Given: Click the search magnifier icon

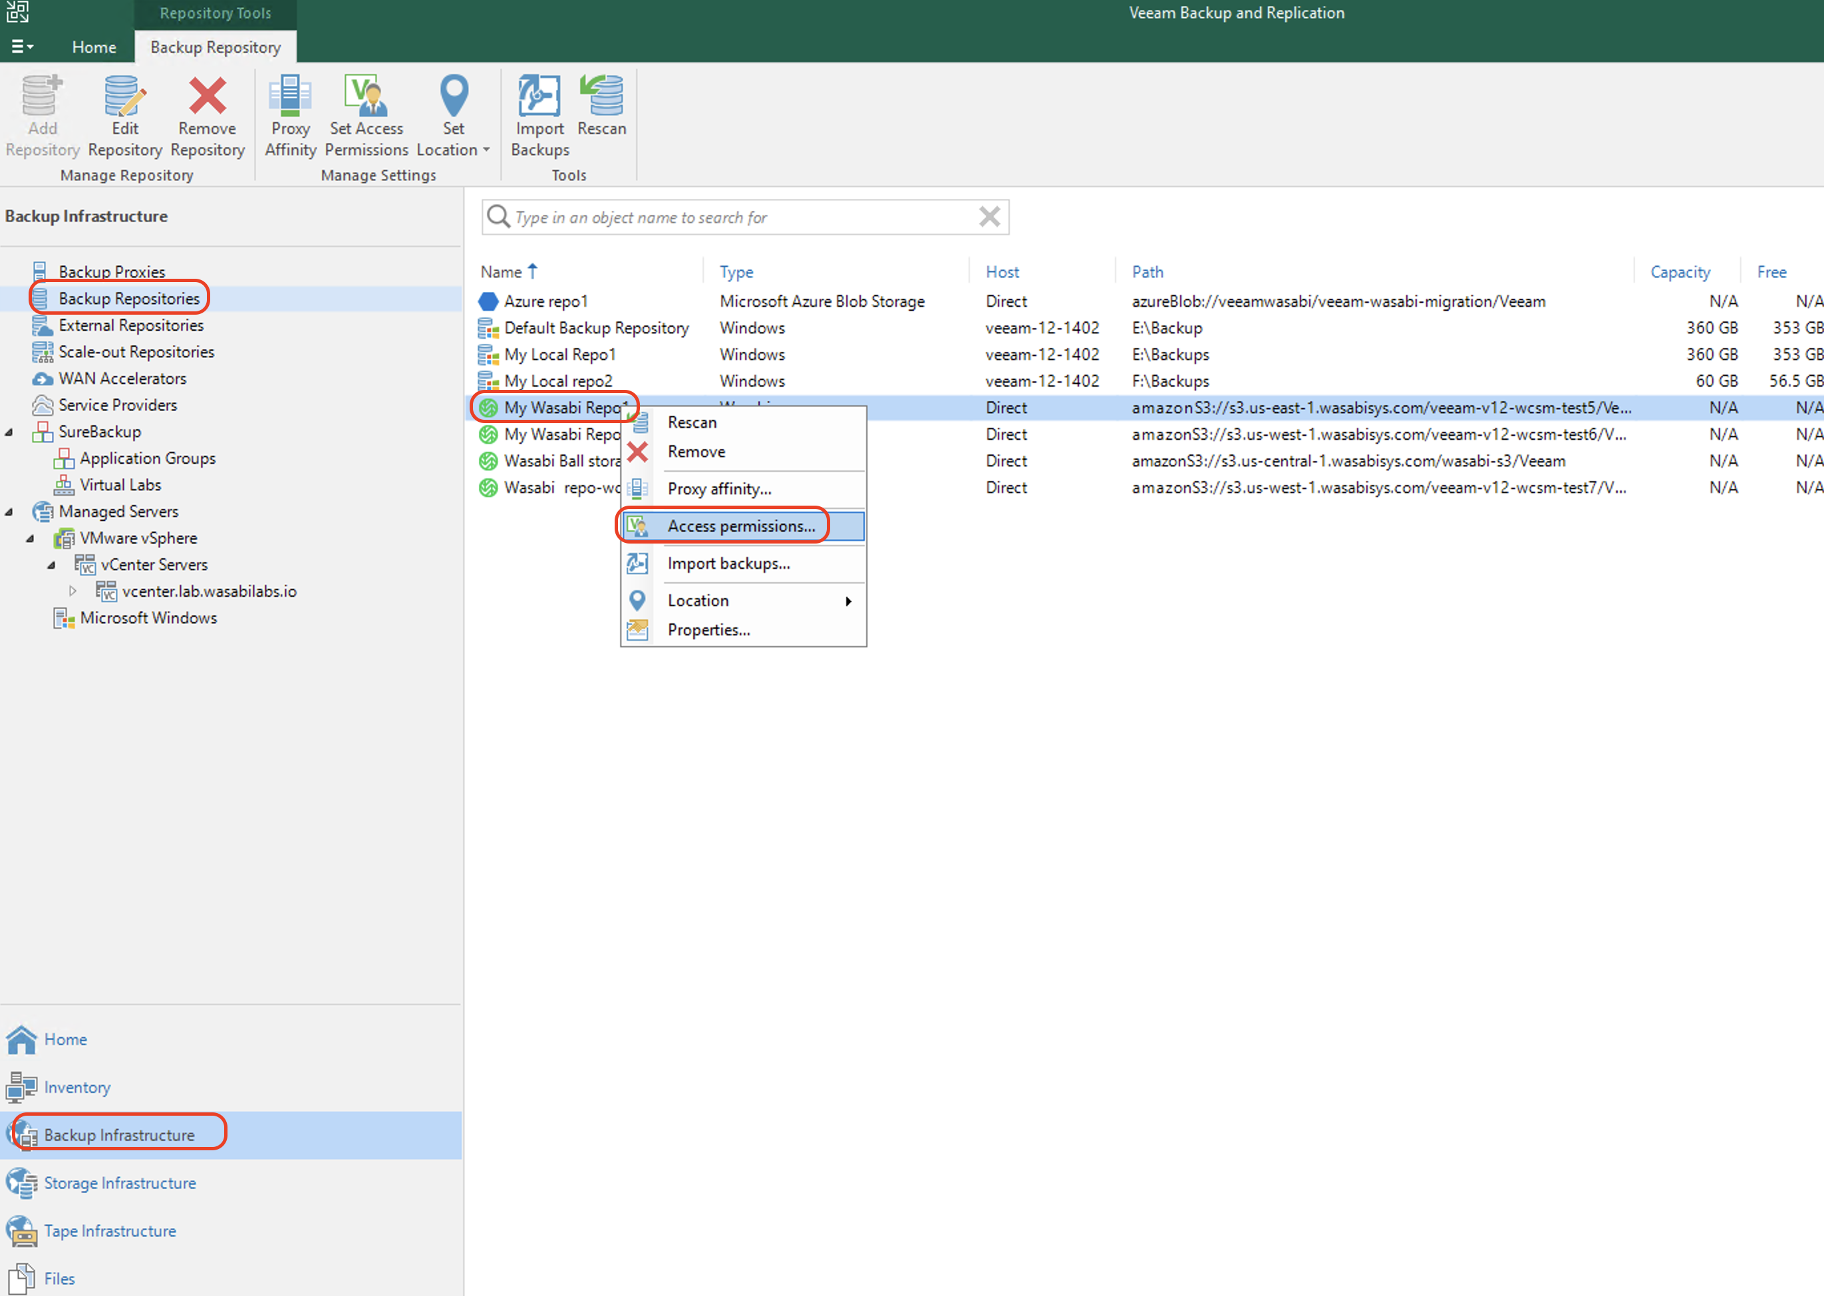Looking at the screenshot, I should pyautogui.click(x=498, y=216).
